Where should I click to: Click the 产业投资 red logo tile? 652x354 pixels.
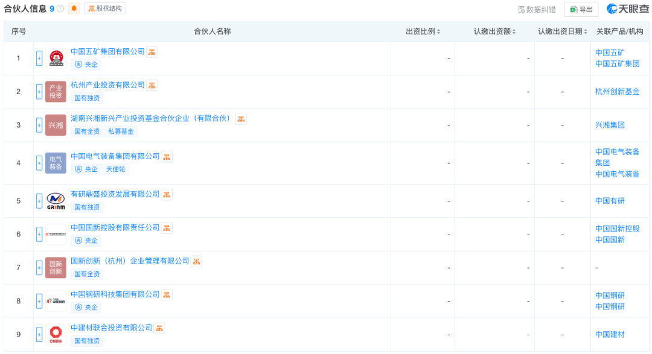56,92
